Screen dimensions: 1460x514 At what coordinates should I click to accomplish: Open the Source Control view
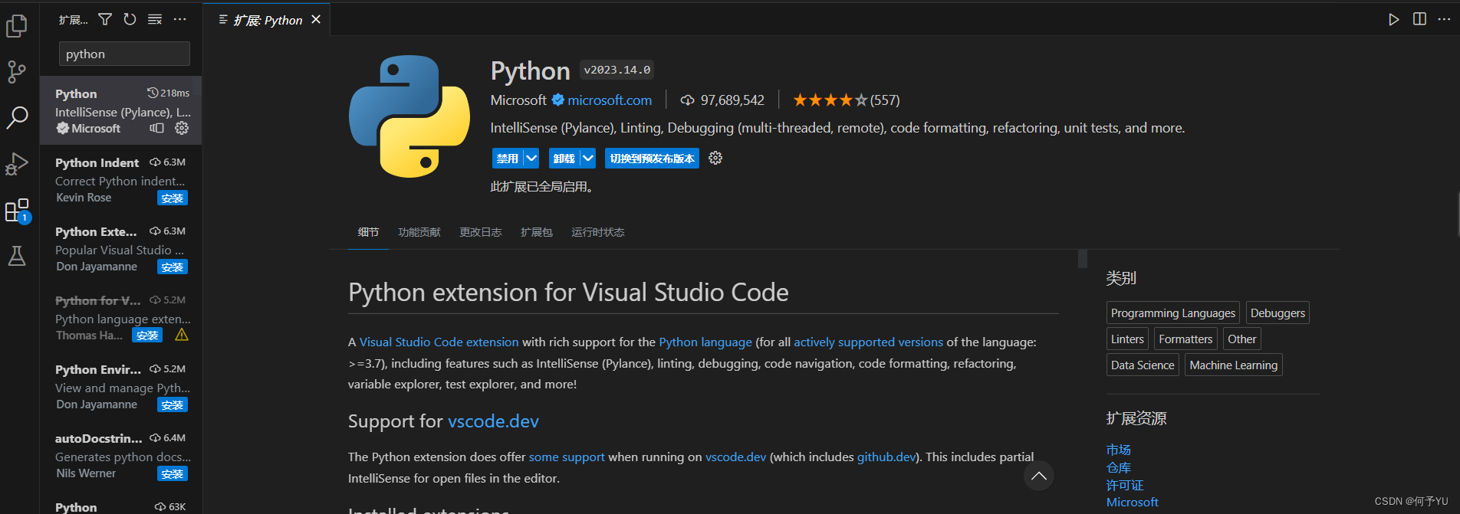(17, 72)
